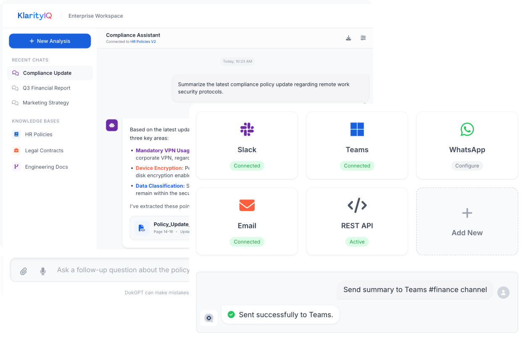Click the Teams Connected status badge
527x342 pixels.
tap(357, 166)
